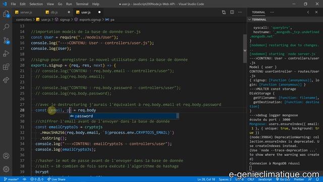The image size is (323, 182).
Task: Open the View menu
Action: click(50, 4)
